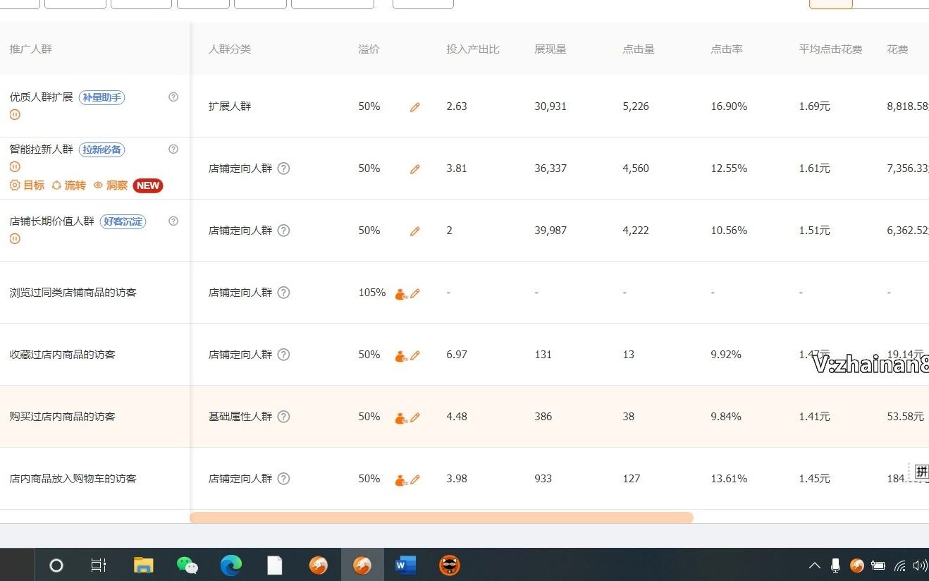Show 基础属性人群 help icon

point(283,417)
